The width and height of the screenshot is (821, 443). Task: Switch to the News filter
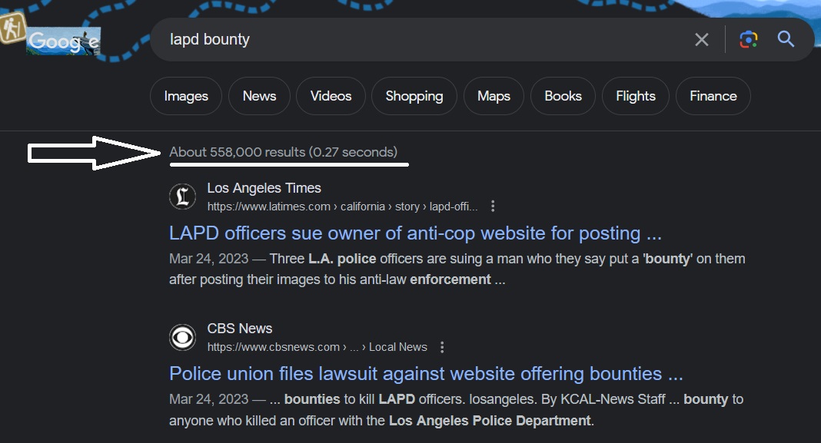tap(259, 96)
